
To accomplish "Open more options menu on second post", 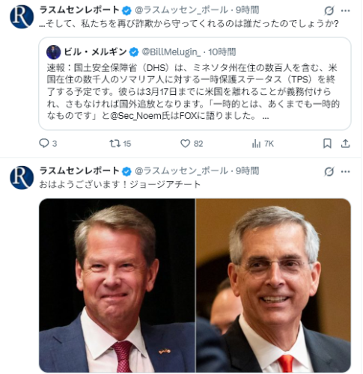I will tap(346, 171).
